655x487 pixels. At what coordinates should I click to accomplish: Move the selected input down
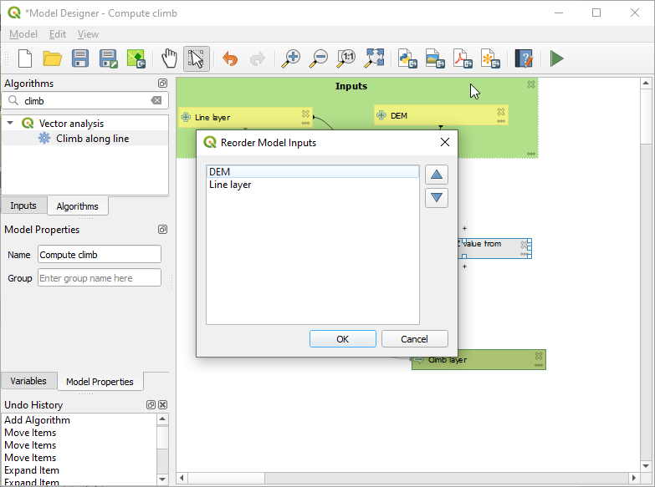point(437,198)
